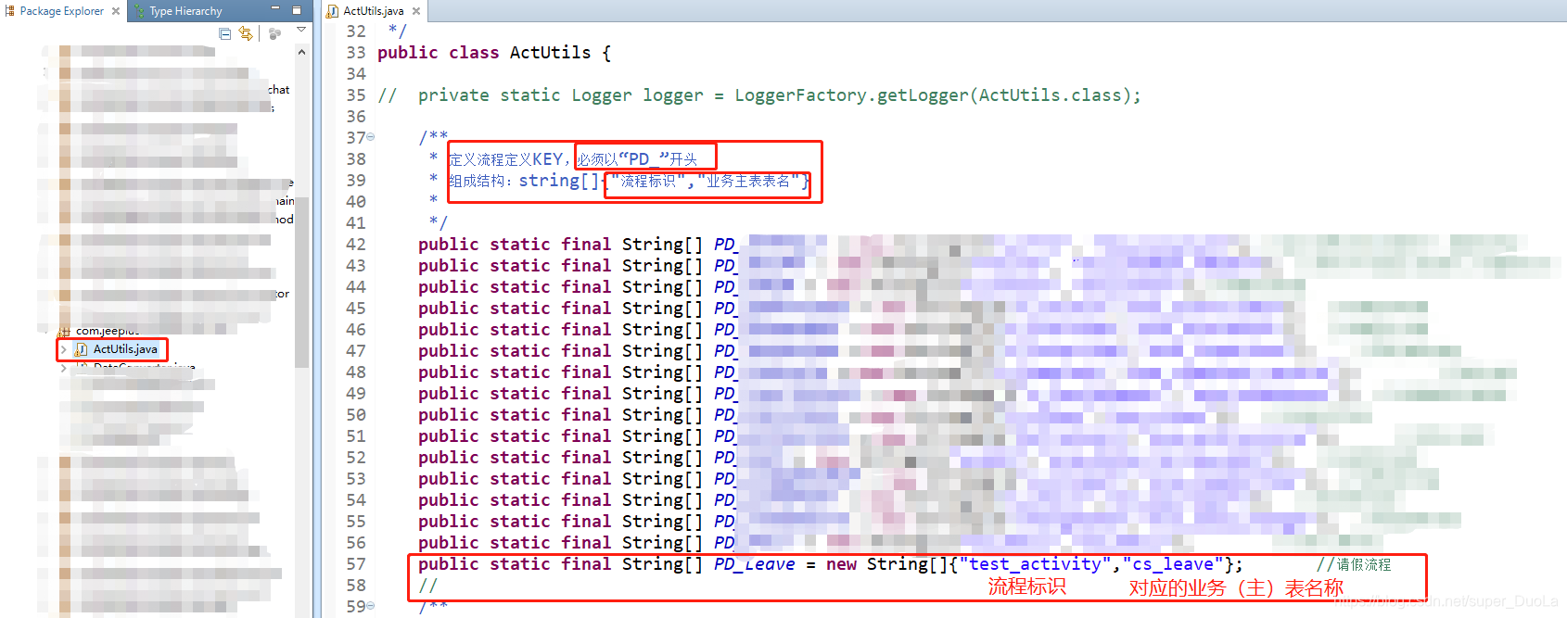Click the //请假流程 comment on line 57
The image size is (1567, 618).
pyautogui.click(x=1354, y=564)
